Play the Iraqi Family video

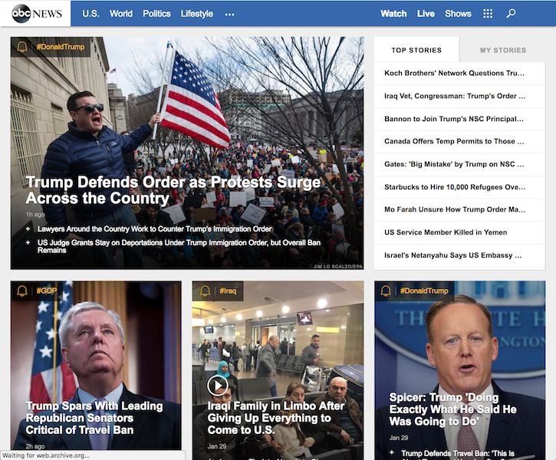point(217,385)
